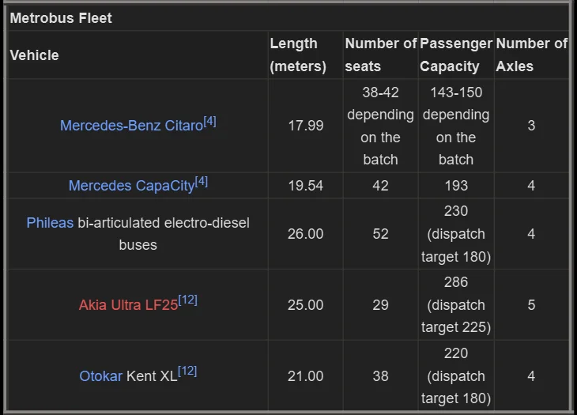Select the 21.00 length cell
This screenshot has width=577, height=415.
(x=305, y=376)
